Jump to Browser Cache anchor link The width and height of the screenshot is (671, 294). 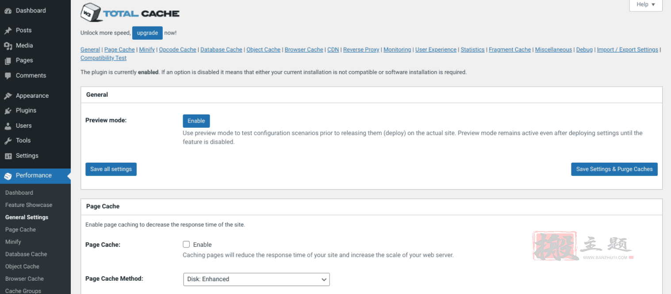(x=304, y=50)
